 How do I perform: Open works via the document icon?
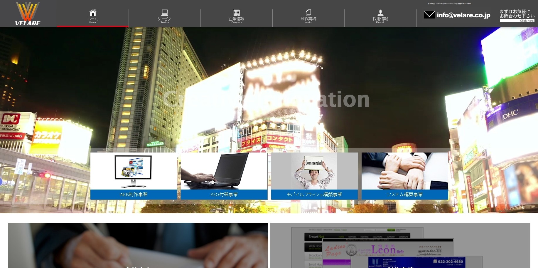(x=308, y=13)
